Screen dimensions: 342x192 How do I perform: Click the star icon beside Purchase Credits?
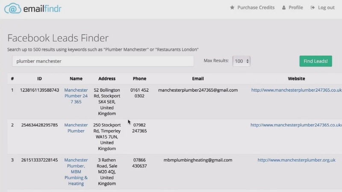tap(232, 7)
